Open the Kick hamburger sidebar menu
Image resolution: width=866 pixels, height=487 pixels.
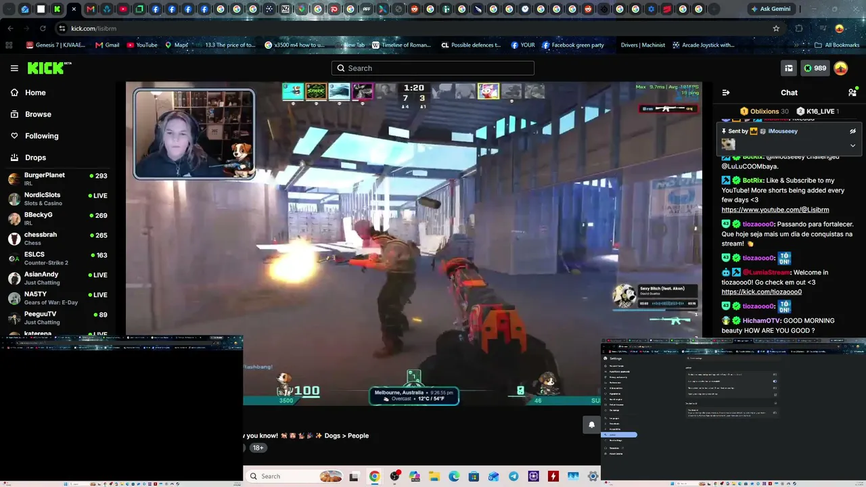[x=14, y=68]
